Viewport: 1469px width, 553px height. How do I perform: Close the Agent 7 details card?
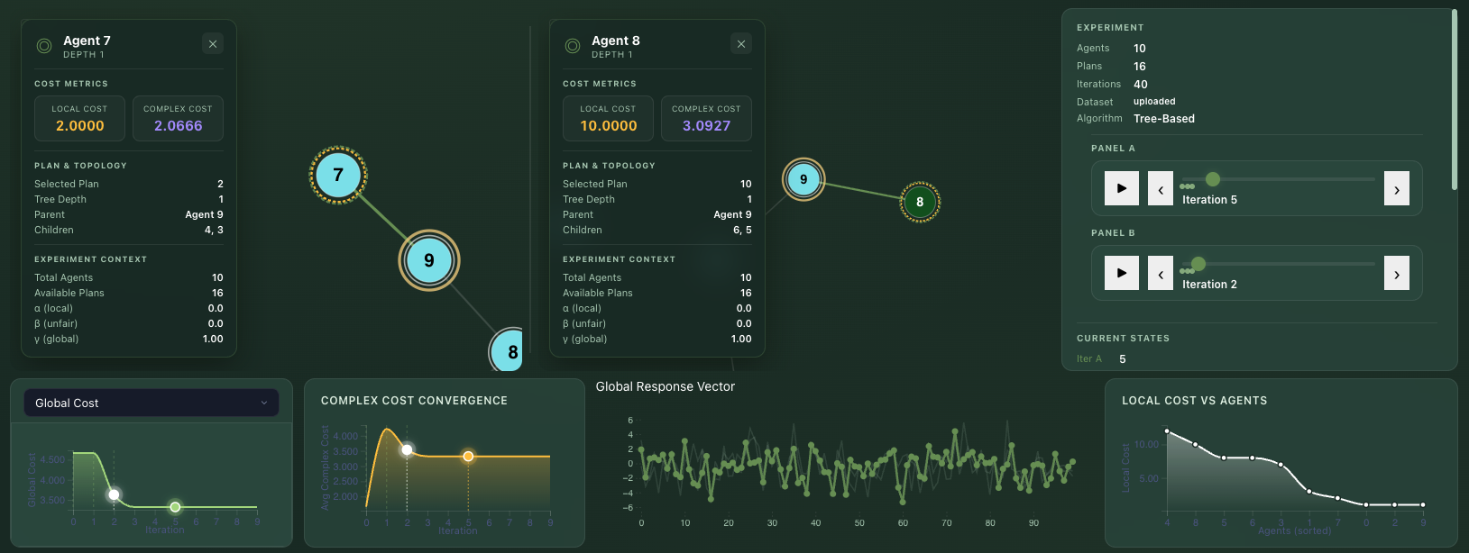click(213, 44)
